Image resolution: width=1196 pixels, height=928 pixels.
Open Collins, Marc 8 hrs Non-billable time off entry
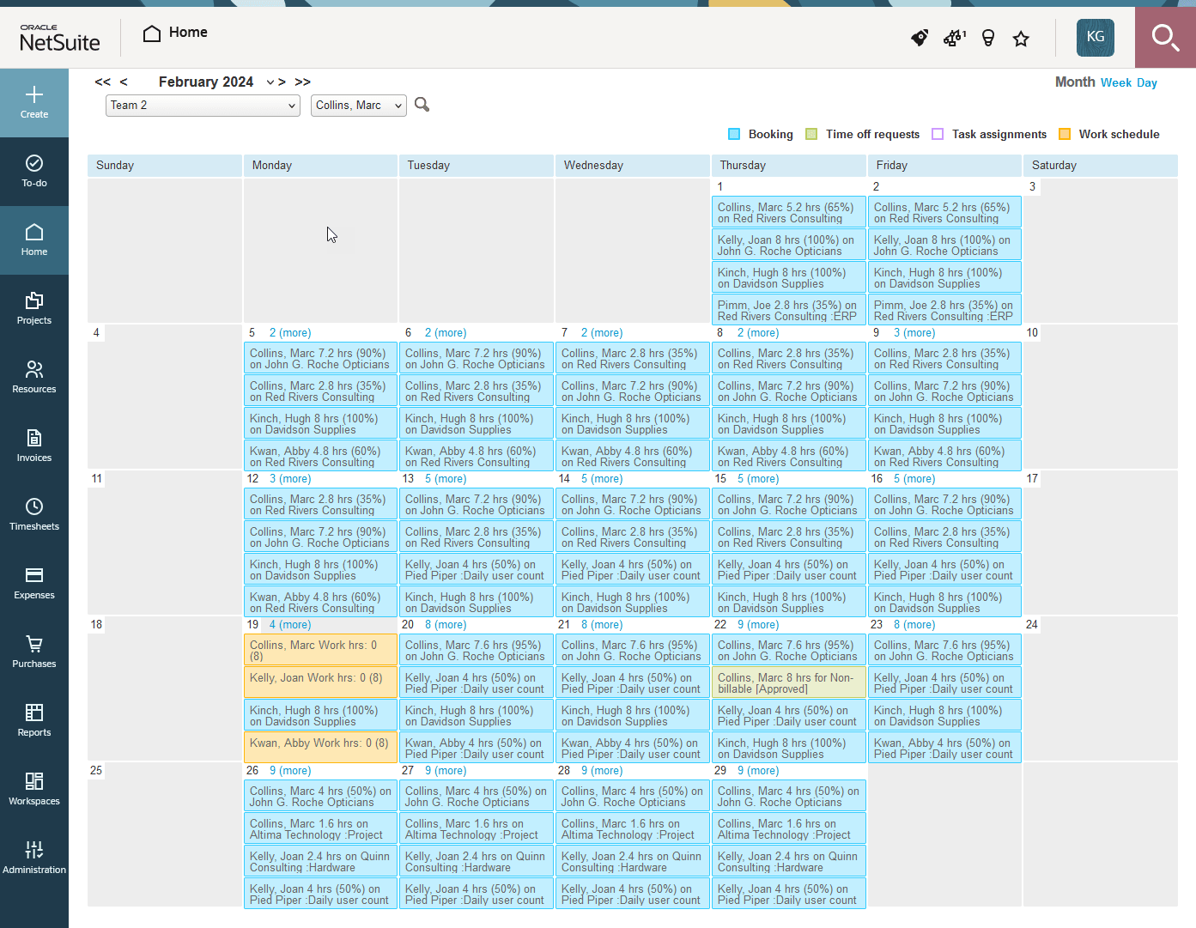tap(788, 683)
